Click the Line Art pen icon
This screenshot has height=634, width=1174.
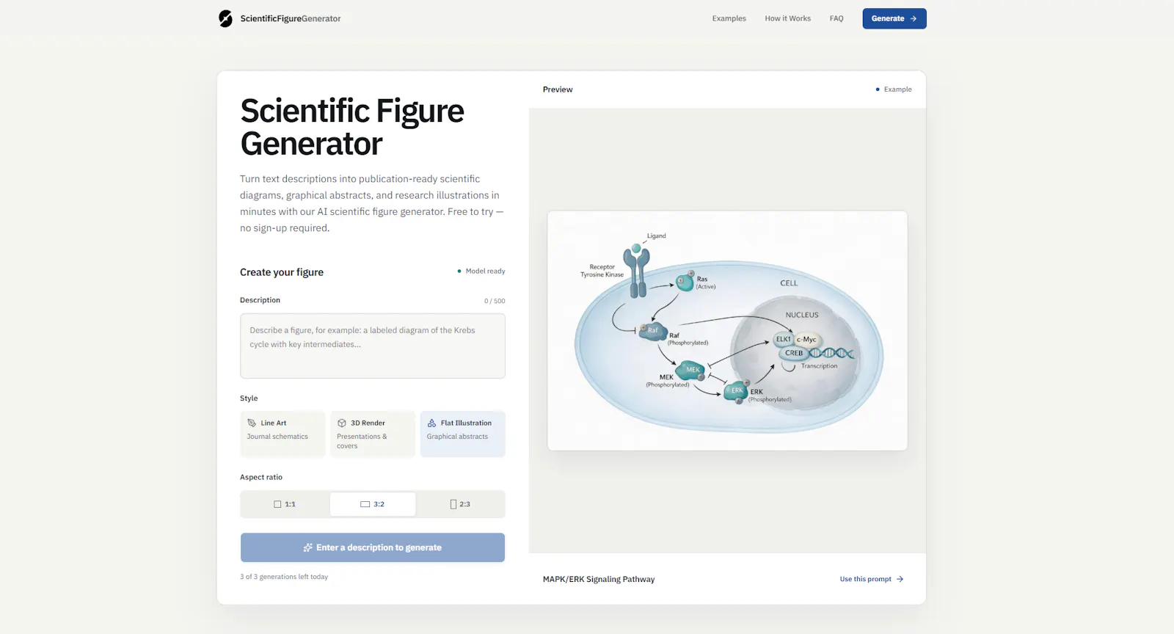click(252, 423)
